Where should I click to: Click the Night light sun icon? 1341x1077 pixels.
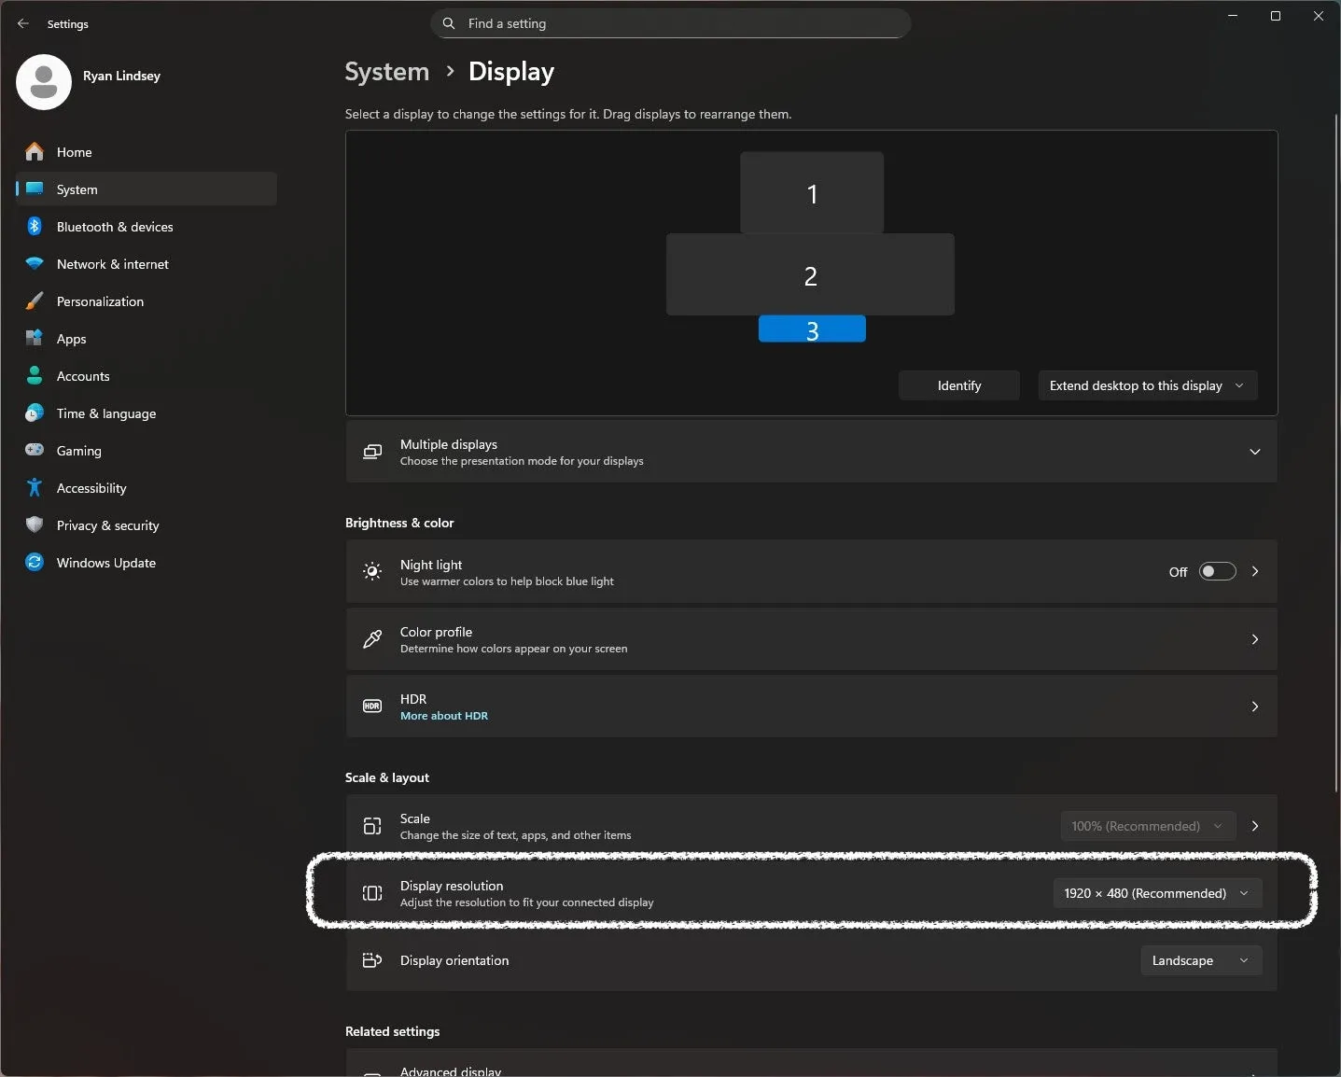[372, 571]
